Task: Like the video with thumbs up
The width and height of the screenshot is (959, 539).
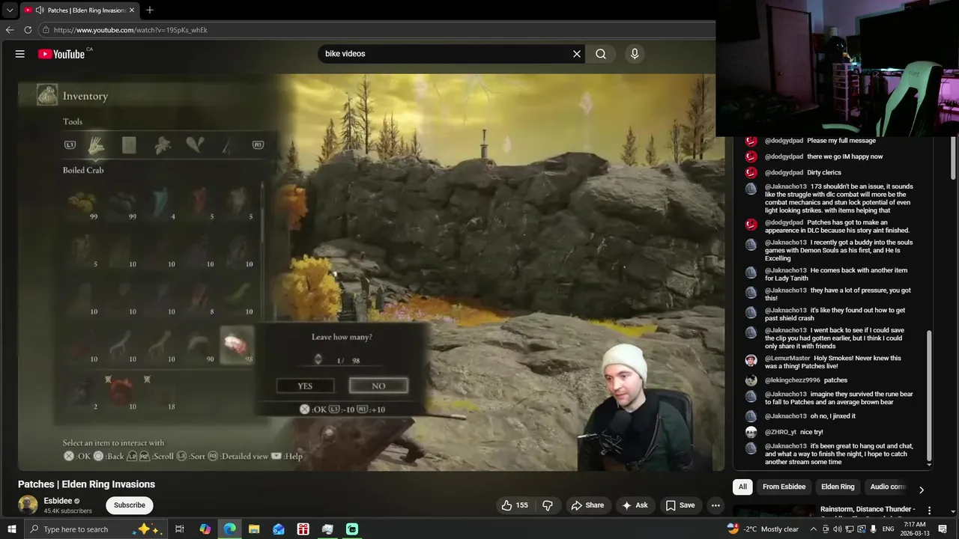Action: tap(515, 505)
